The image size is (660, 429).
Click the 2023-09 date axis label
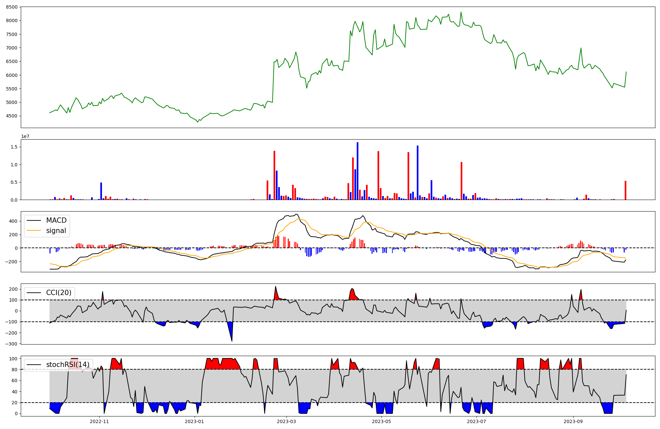coord(573,421)
